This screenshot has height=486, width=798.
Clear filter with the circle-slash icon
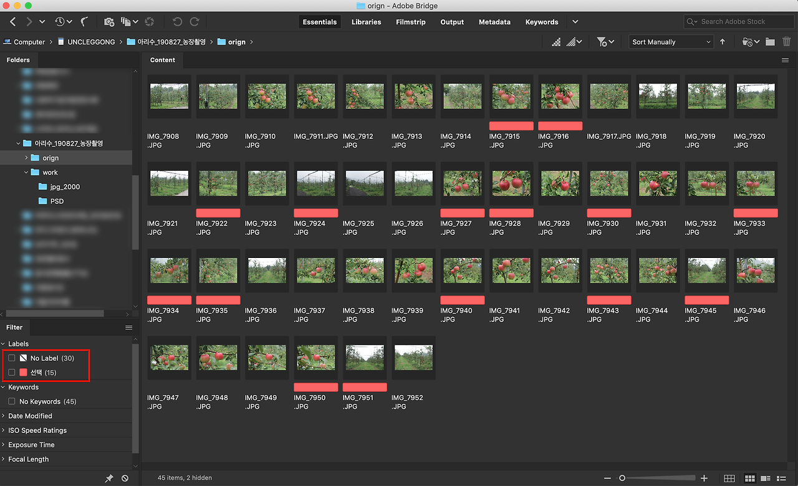125,478
